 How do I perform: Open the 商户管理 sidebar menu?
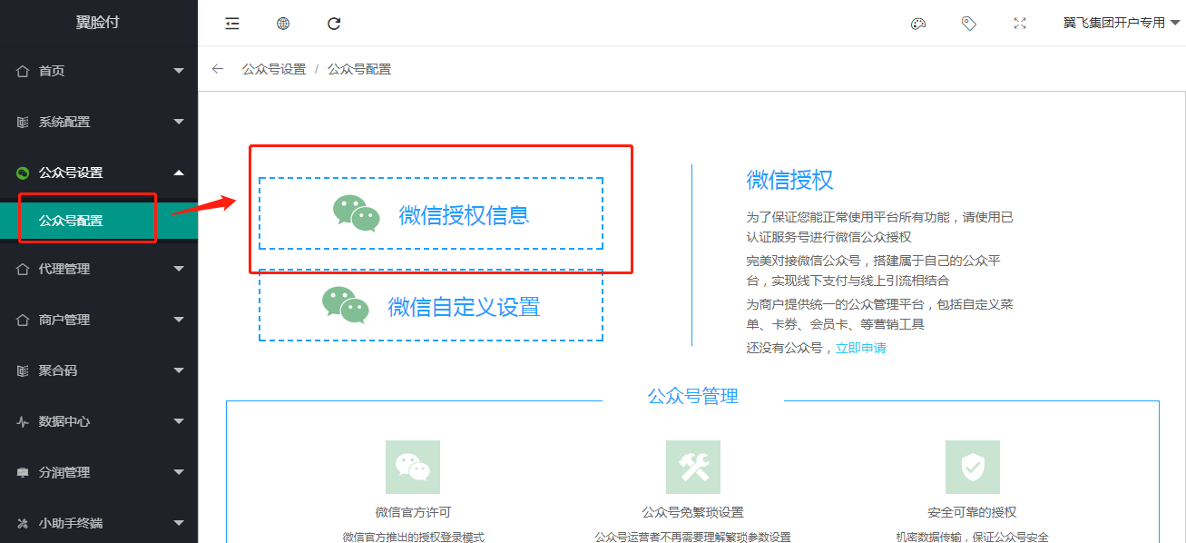tap(99, 320)
